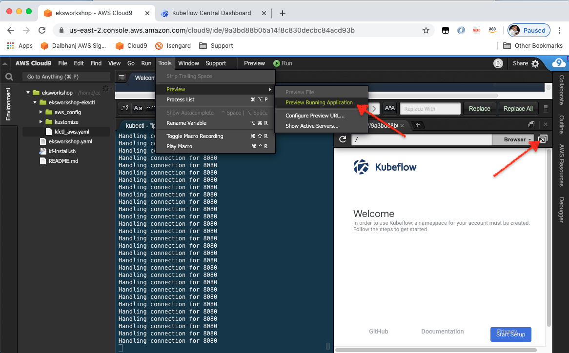This screenshot has height=353, width=569.
Task: Open kf-install.sh in file tree
Action: [x=62, y=151]
